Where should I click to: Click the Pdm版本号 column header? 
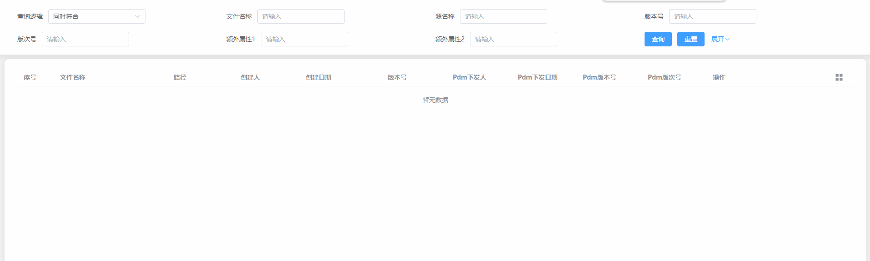pyautogui.click(x=600, y=77)
